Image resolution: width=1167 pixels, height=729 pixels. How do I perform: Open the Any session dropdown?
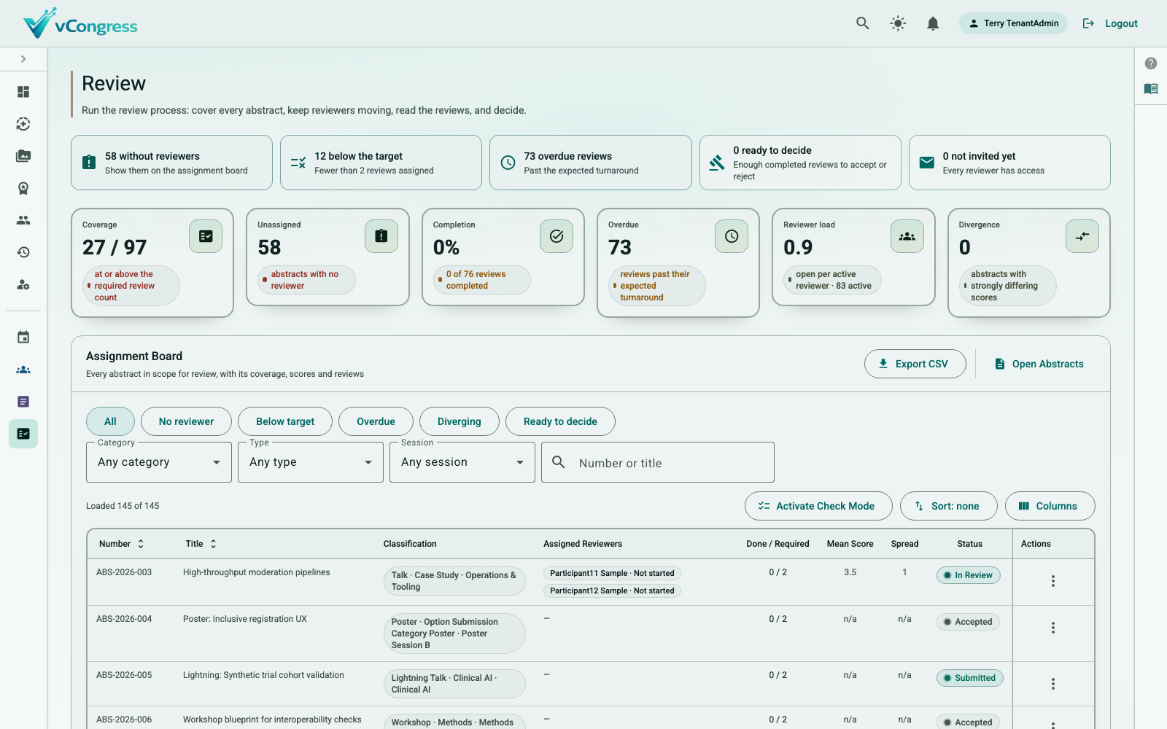pyautogui.click(x=462, y=462)
